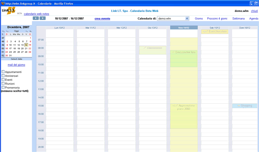Click the icon on the EuroChocolate event
Viewport: 259px width, 152px height.
click(x=205, y=31)
